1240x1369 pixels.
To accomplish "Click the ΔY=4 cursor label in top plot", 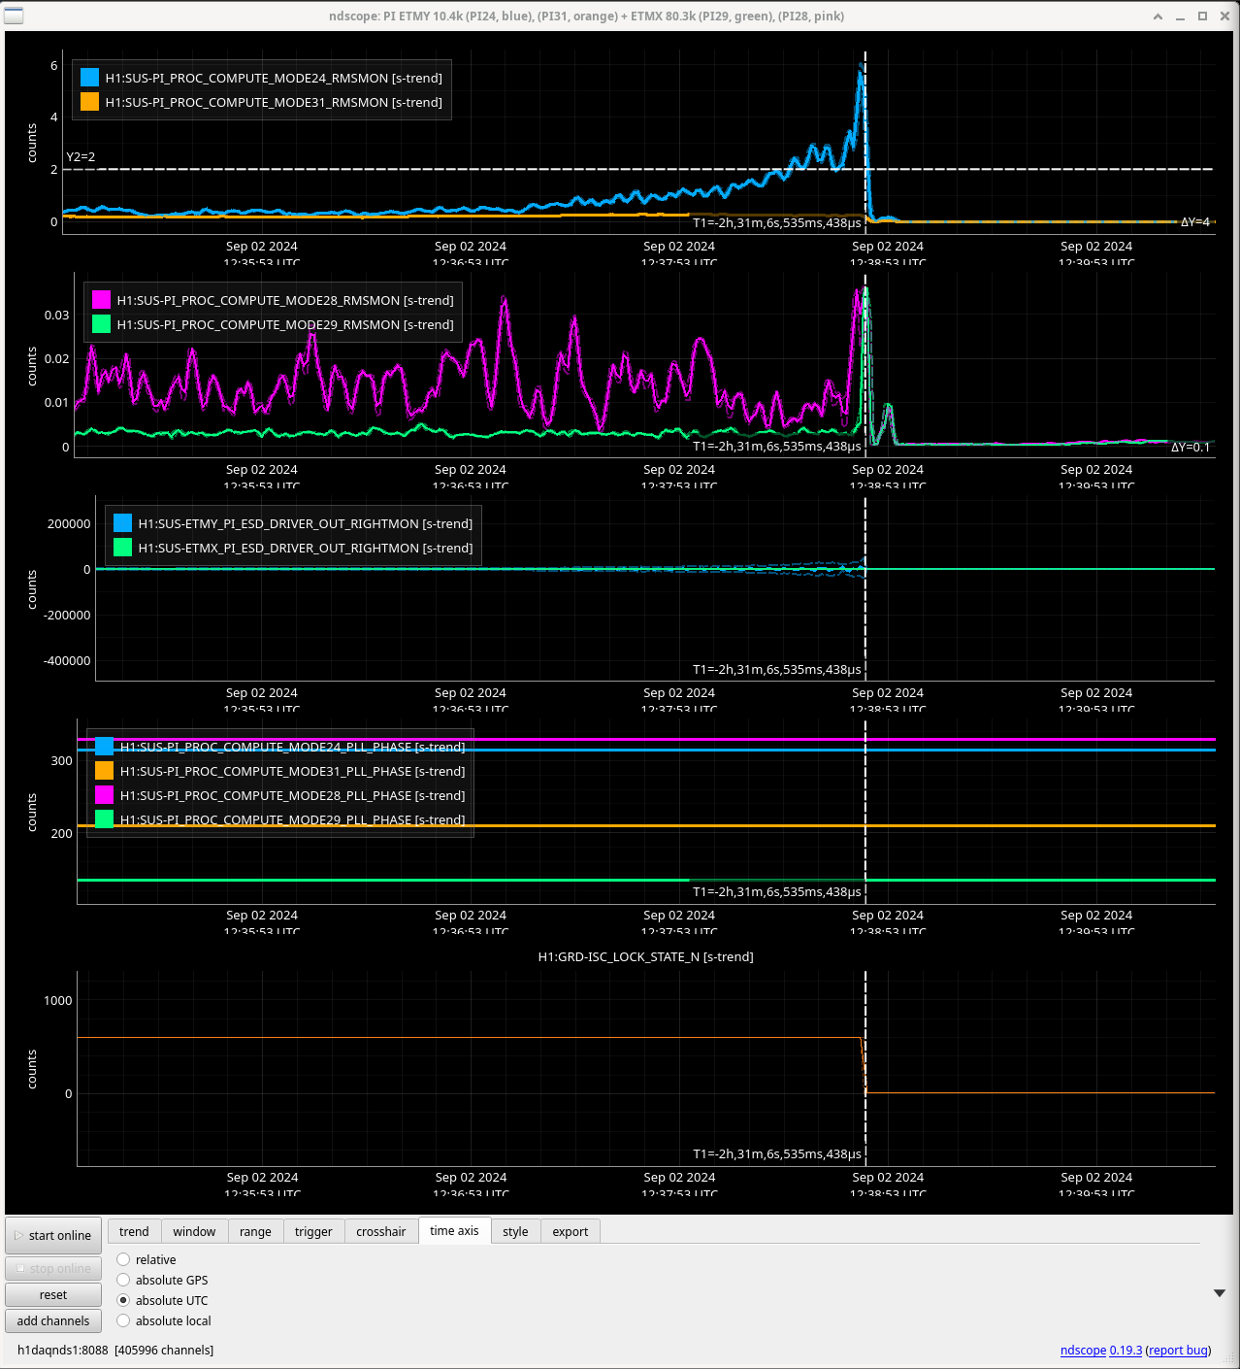I will pyautogui.click(x=1195, y=222).
